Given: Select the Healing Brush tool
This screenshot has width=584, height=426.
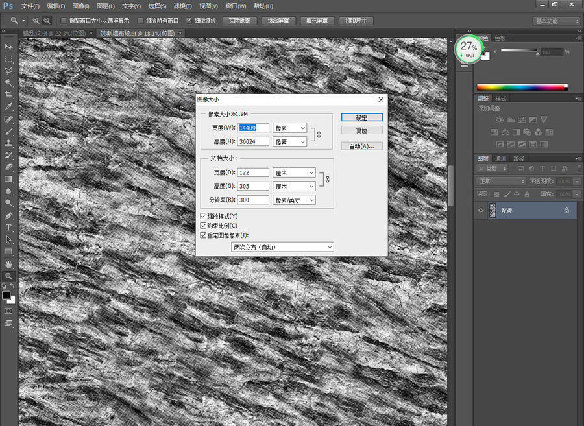Looking at the screenshot, I should tap(8, 119).
